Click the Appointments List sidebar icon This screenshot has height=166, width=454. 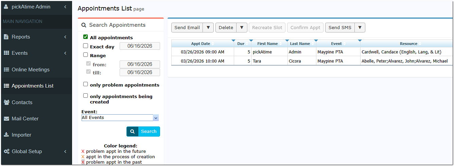[6, 86]
